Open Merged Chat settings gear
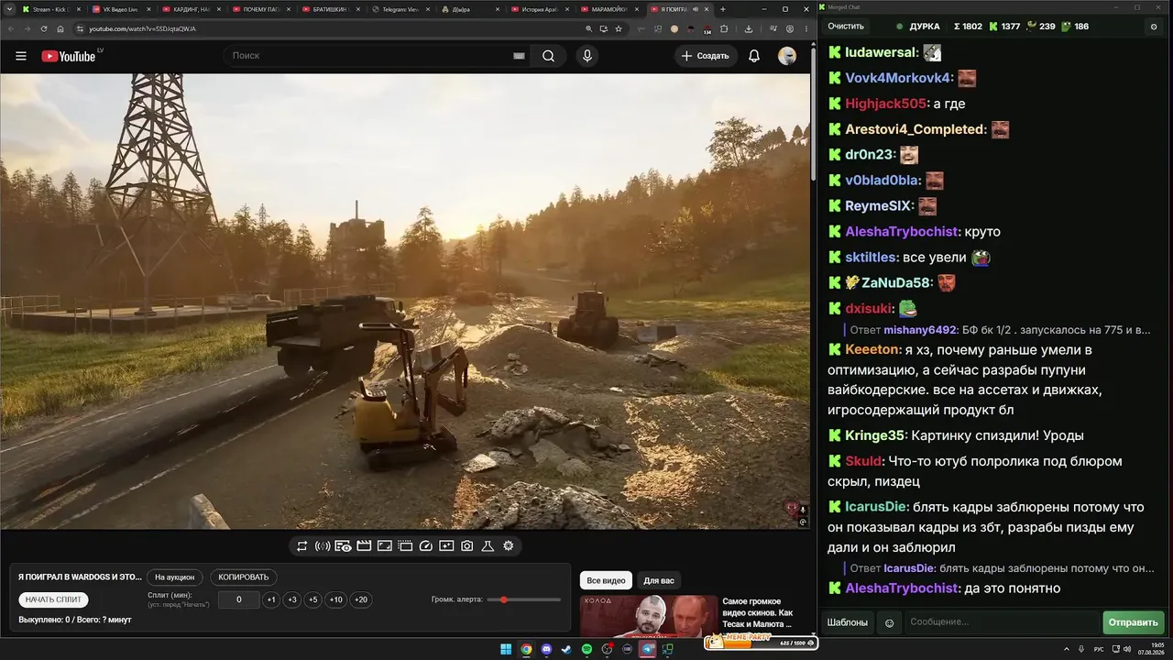Screen dimensions: 1173x660 [x=1154, y=27]
